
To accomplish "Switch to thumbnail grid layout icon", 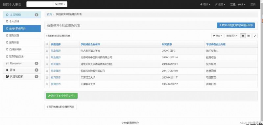I will point(243,36).
